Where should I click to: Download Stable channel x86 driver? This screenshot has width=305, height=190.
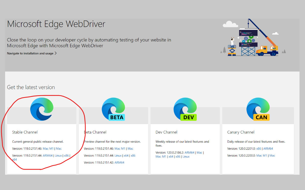[66, 156]
